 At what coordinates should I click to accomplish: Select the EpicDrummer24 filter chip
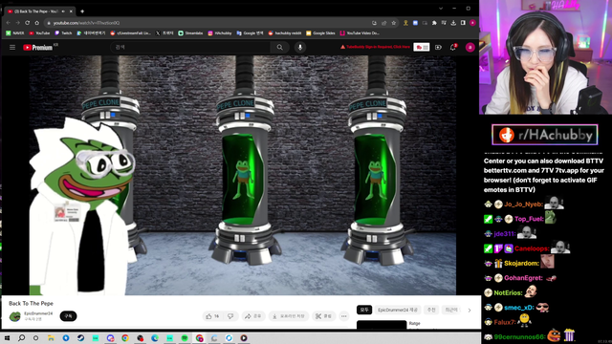pos(398,310)
